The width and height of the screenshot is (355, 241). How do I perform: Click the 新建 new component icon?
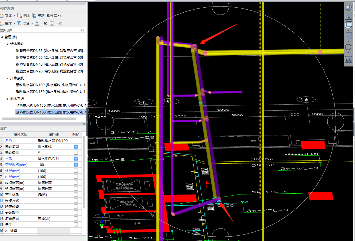pos(2,15)
